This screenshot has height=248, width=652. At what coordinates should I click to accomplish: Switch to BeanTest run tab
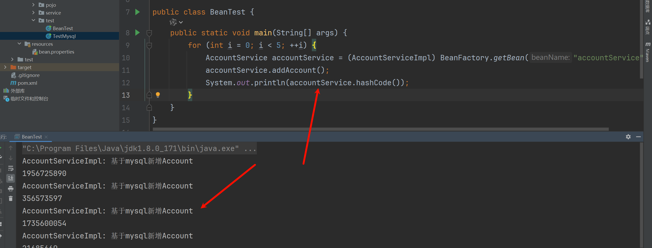(32, 137)
